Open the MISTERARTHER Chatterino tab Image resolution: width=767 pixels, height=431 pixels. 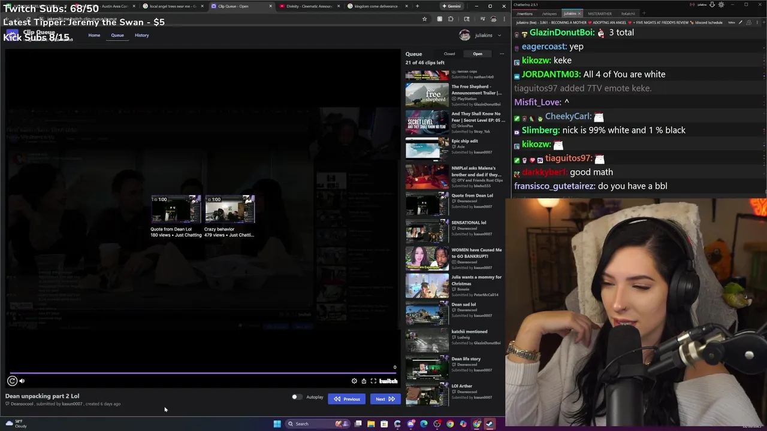pos(600,13)
